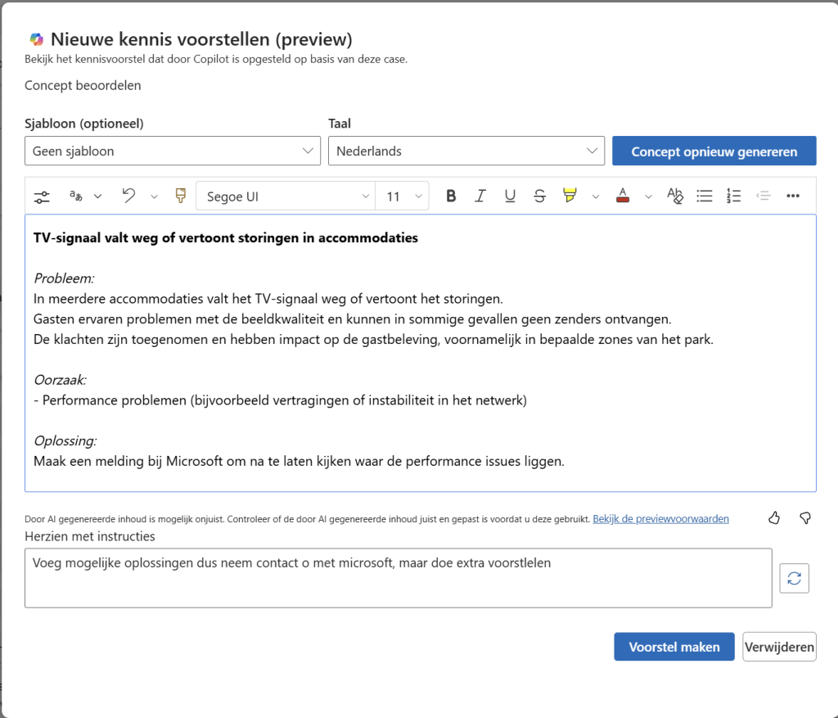Insert a bulleted list
Screen dimensions: 838x718
[705, 196]
